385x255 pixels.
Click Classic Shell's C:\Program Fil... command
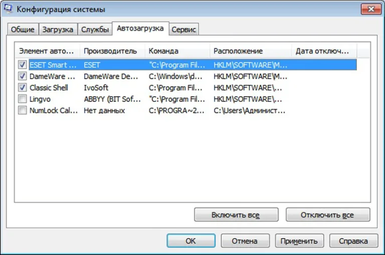pos(175,88)
